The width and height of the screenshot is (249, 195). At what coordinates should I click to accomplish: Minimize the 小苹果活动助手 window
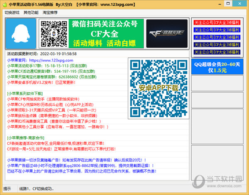tap(220, 4)
